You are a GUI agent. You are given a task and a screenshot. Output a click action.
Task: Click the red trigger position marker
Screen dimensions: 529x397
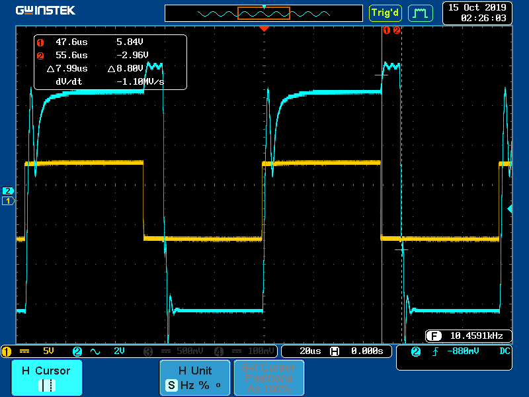264,29
